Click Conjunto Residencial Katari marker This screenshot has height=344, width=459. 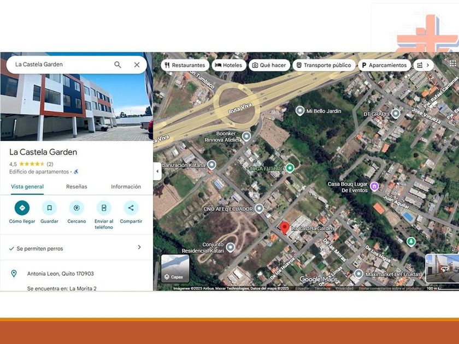[x=231, y=247]
